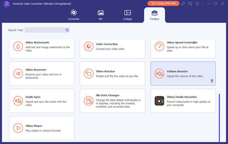This screenshot has width=228, height=144.
Task: Focus the Search Tool input field
Action: tap(47, 30)
